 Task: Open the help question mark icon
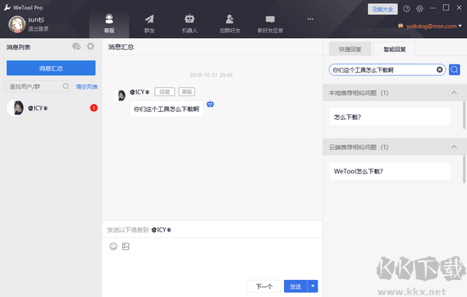tap(406, 9)
